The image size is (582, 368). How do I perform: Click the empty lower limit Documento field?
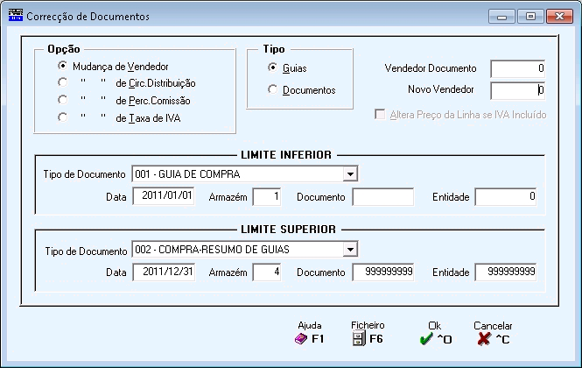point(383,196)
